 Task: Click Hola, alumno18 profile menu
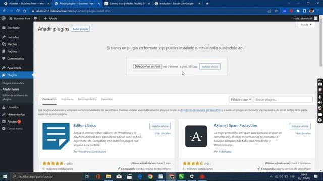tap(305, 18)
